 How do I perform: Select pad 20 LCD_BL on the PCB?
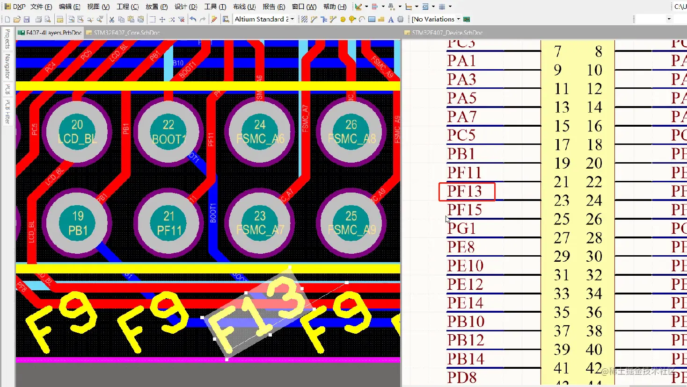click(x=77, y=132)
